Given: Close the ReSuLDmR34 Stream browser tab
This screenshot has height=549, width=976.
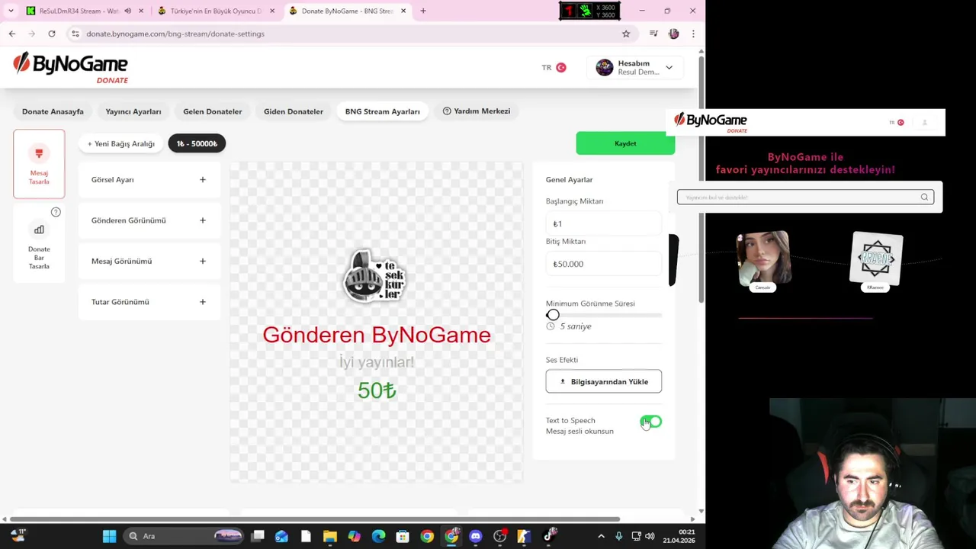Looking at the screenshot, I should coord(141,11).
